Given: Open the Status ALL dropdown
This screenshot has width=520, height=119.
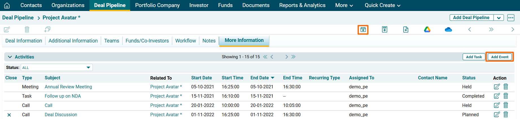Looking at the screenshot, I should click(x=56, y=68).
